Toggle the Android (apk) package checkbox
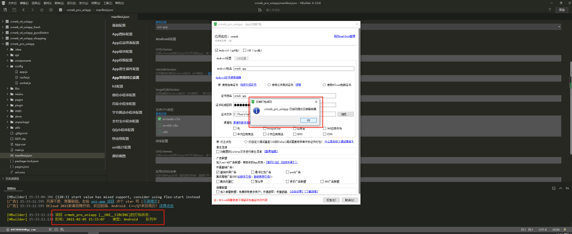Screen dimensions: 572x234 216,50
